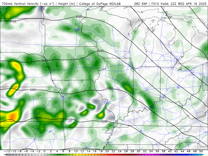This screenshot has height=156, width=208.
Task: Click the 0 value on the color scale
Action: [44, 151]
